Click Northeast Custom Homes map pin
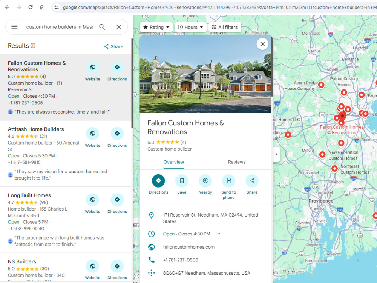This screenshot has width=377, height=283. coord(334,168)
